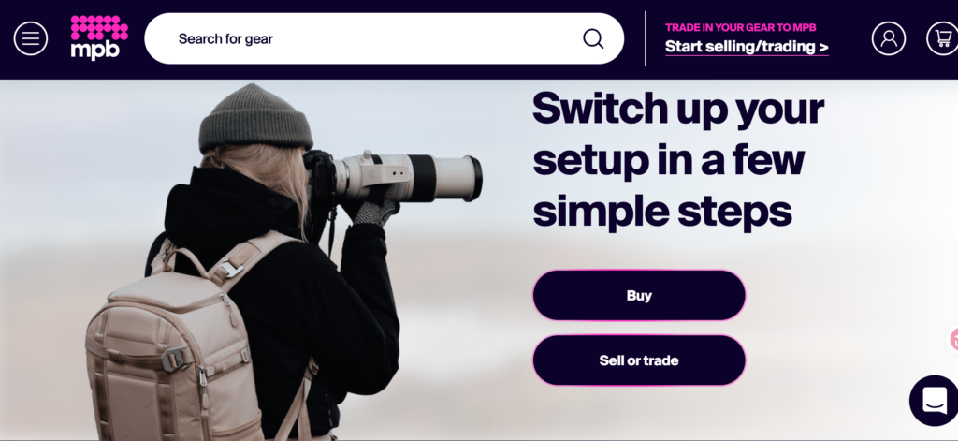
Task: Click the Switch up your setup headline
Action: click(x=678, y=160)
